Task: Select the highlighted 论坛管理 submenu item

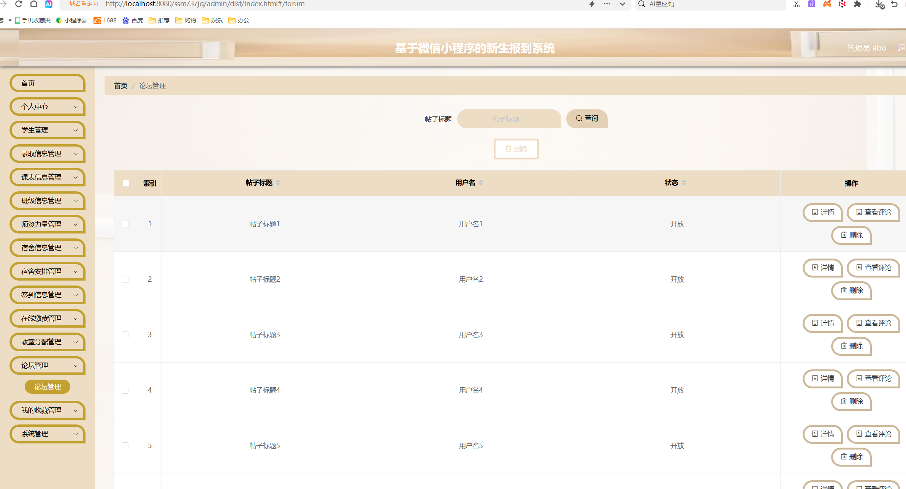Action: tap(48, 387)
